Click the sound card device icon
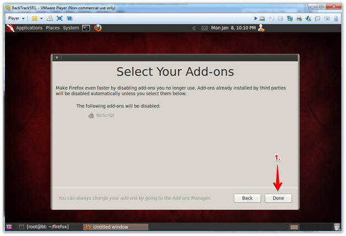Image resolution: width=346 pixels, height=236 pixels. click(x=309, y=19)
